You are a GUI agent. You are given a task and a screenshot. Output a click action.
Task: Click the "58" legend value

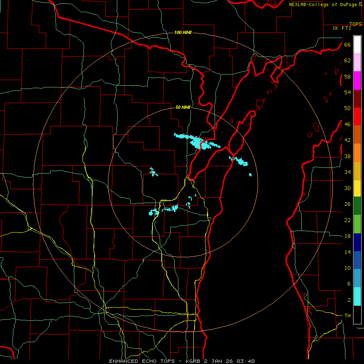tap(347, 76)
